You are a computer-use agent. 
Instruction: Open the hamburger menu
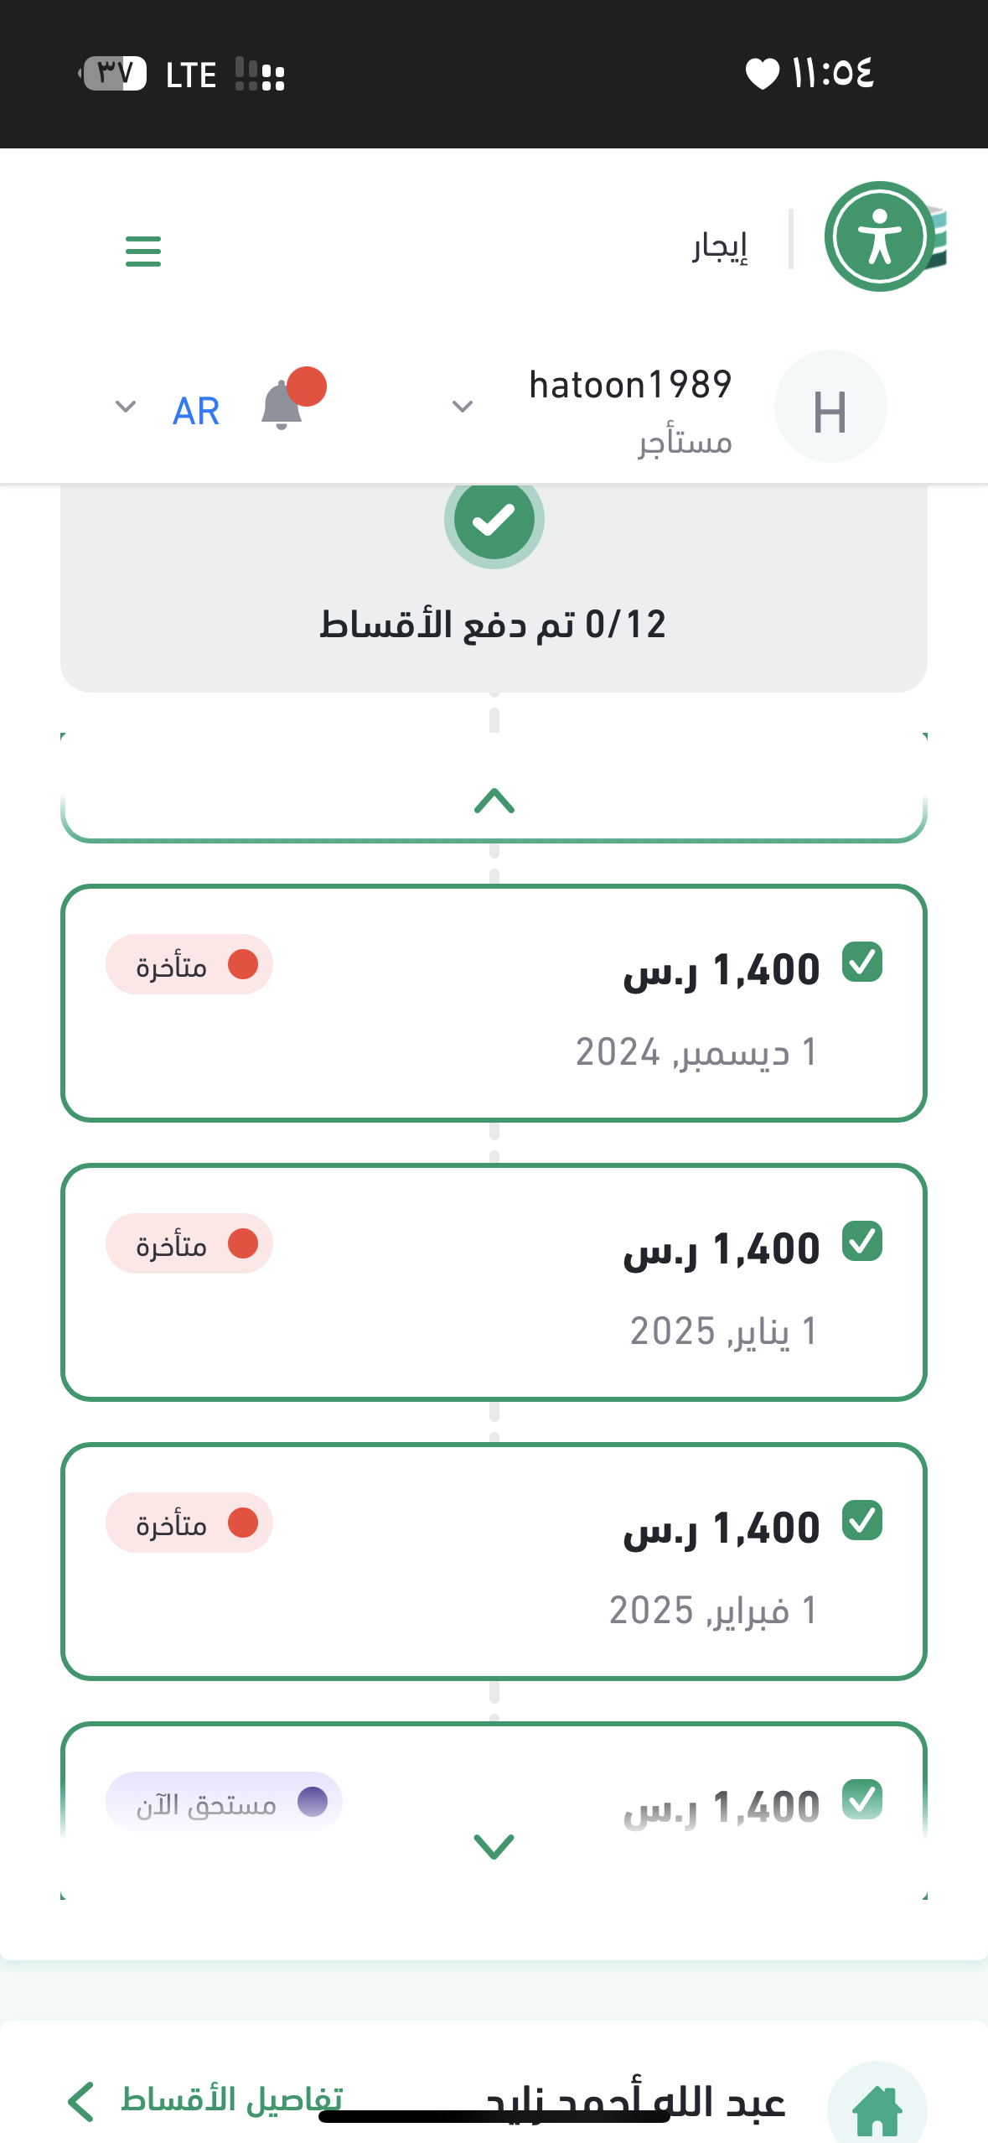point(143,251)
